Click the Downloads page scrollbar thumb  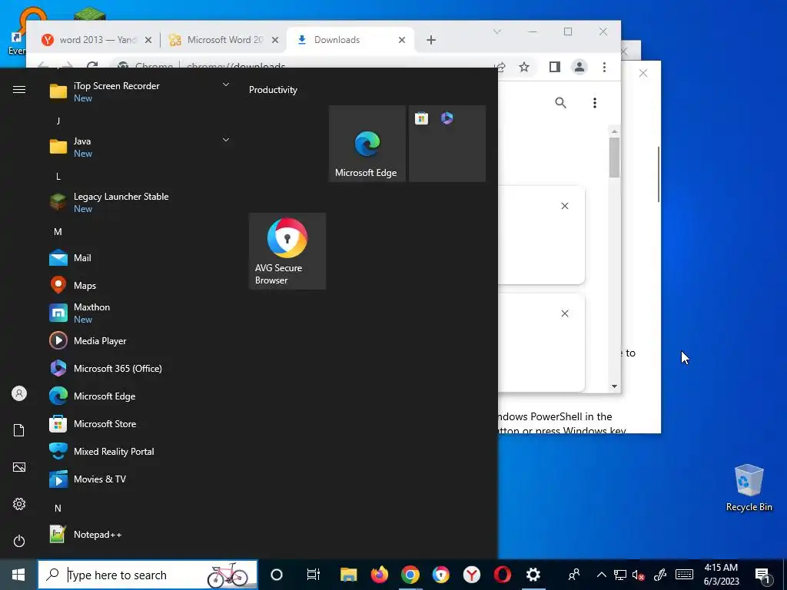click(x=614, y=157)
